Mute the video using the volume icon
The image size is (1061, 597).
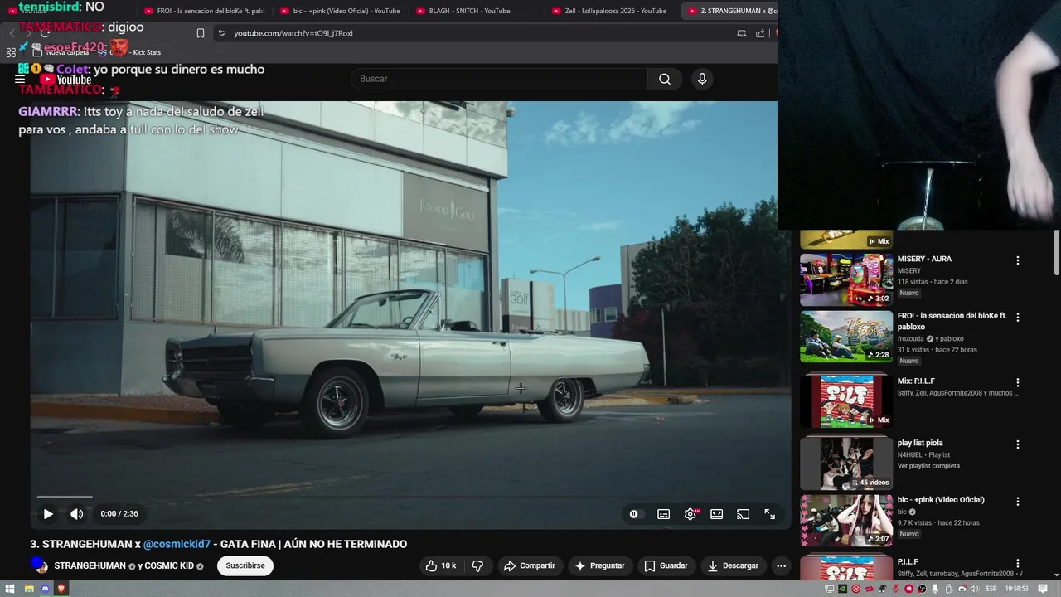pos(76,514)
